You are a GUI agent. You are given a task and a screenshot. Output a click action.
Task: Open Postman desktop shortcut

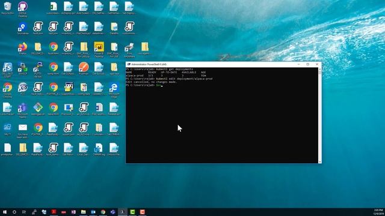84,69
